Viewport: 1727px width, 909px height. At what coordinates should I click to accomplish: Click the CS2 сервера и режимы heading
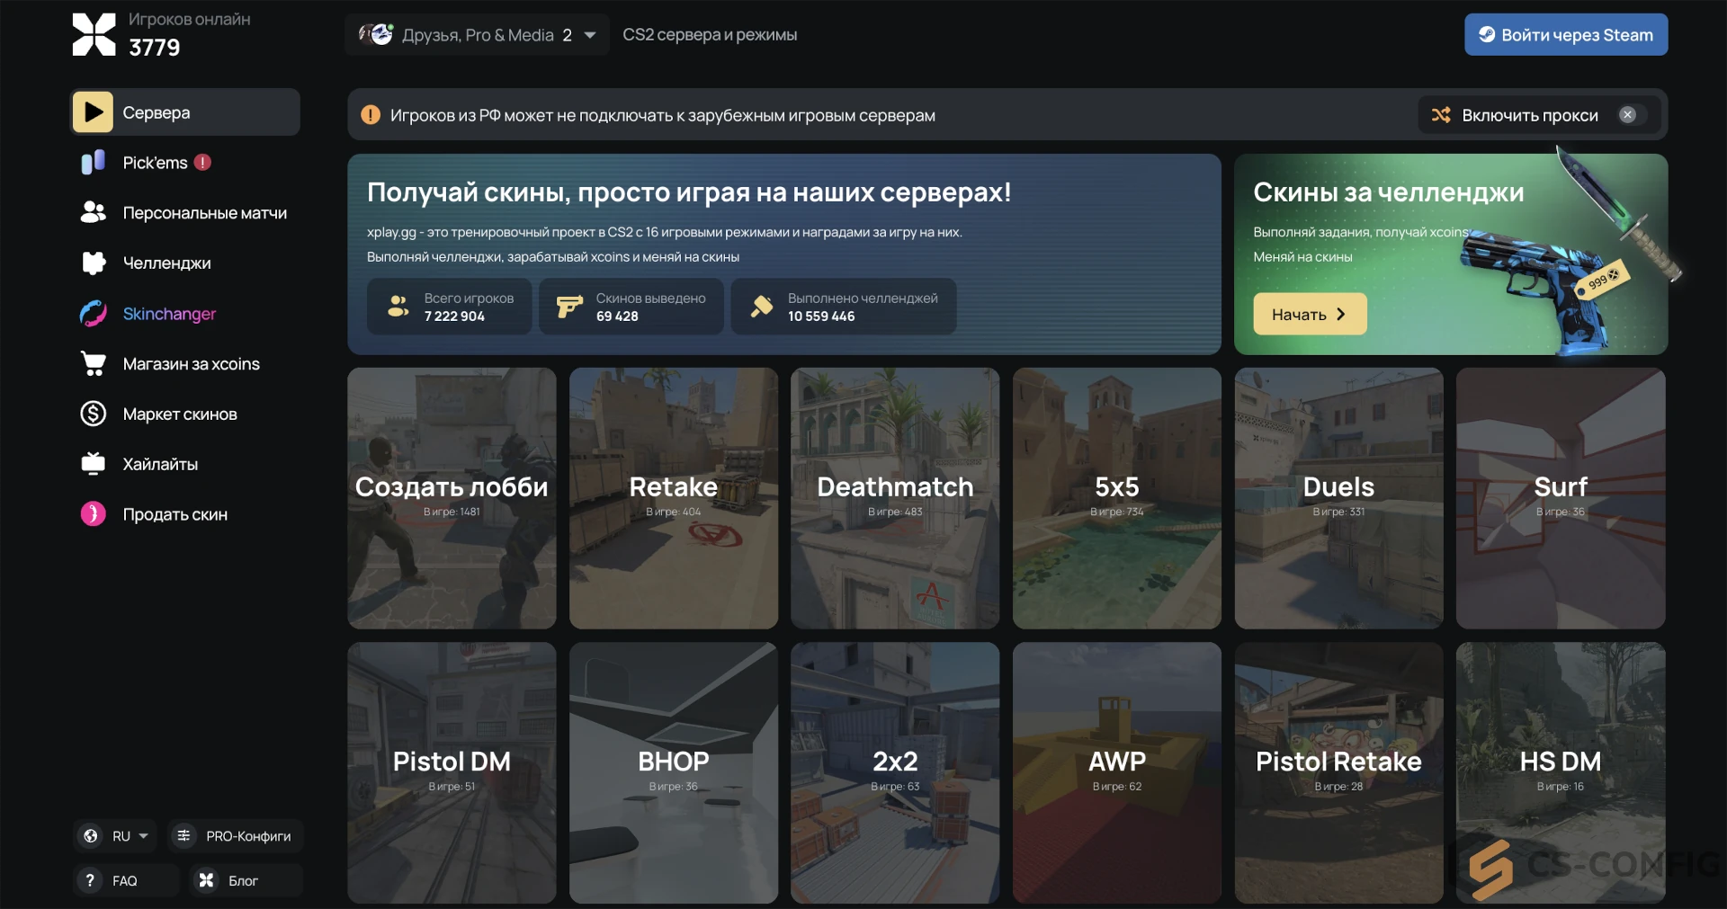710,34
